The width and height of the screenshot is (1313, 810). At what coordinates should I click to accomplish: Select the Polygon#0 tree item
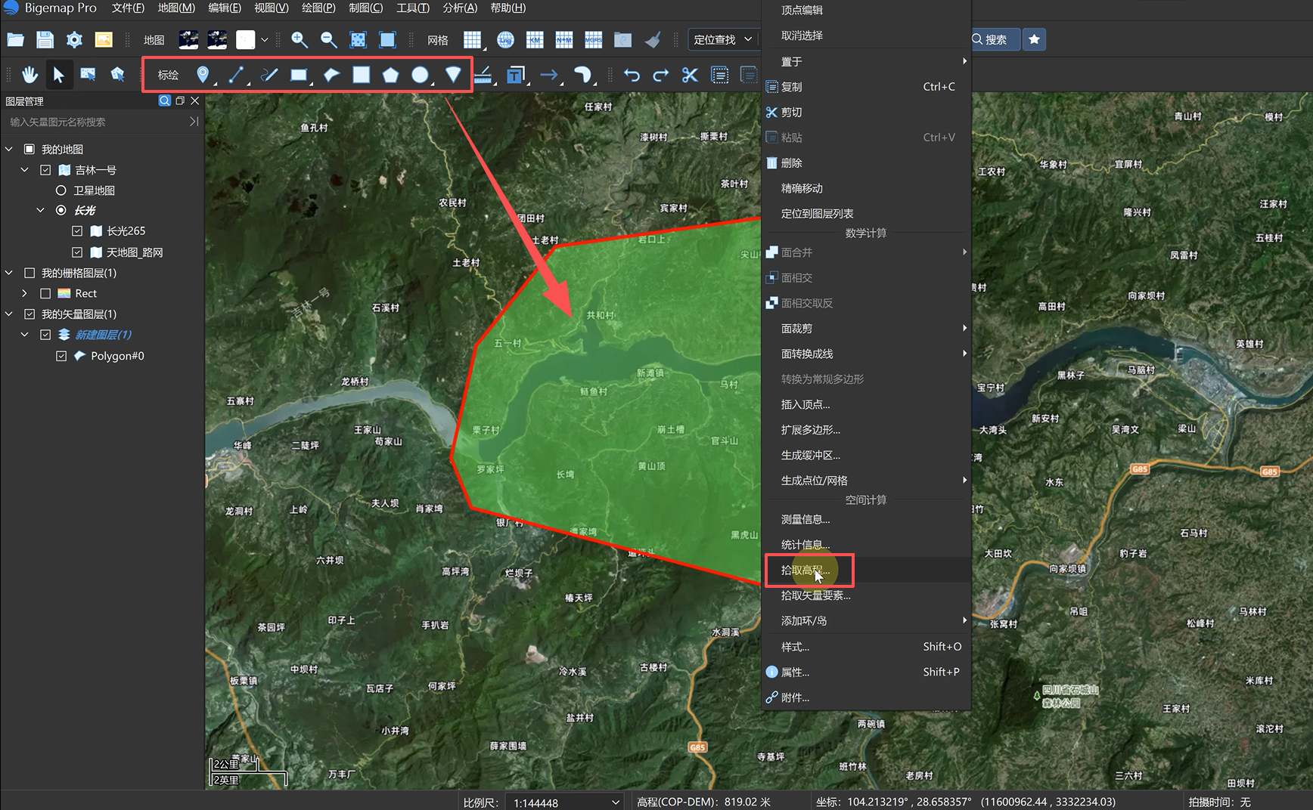(x=117, y=356)
